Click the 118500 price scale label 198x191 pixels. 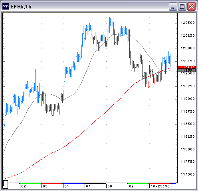188,124
